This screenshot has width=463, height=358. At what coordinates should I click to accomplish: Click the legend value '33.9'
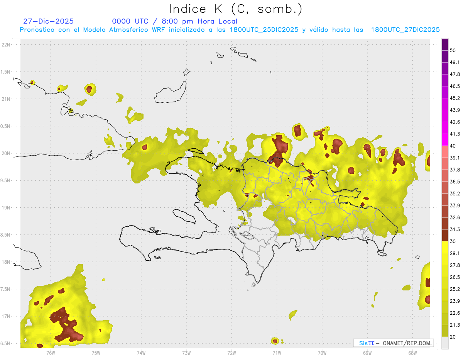[x=455, y=205]
